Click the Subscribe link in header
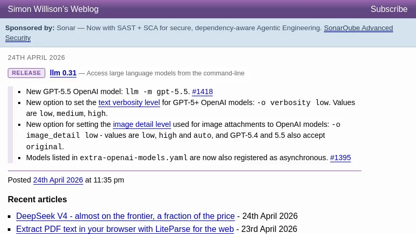Screen dimensions: 416x234 pyautogui.click(x=388, y=9)
